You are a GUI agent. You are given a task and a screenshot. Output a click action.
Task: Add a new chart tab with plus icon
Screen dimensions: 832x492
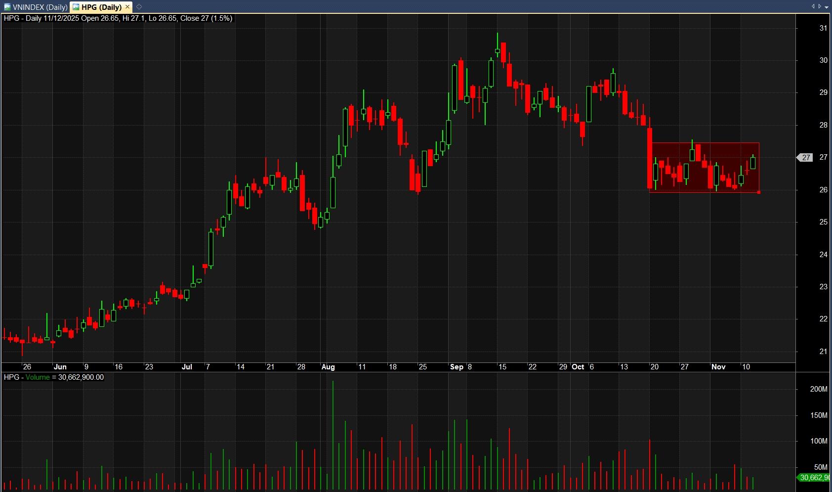pos(139,7)
